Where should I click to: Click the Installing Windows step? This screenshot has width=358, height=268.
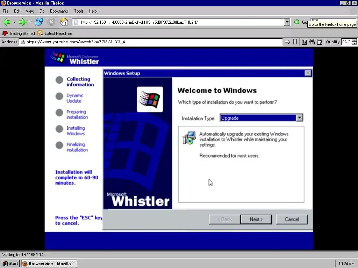pyautogui.click(x=76, y=131)
